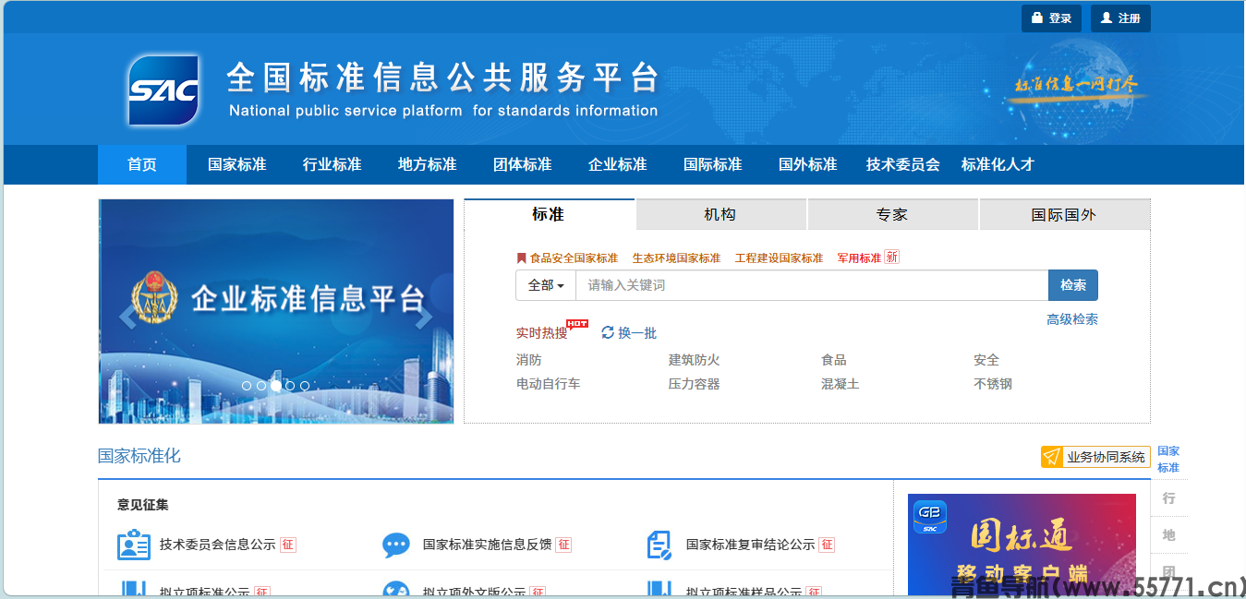The width and height of the screenshot is (1246, 599).
Task: Open 国外标准 navigation menu item
Action: (808, 164)
